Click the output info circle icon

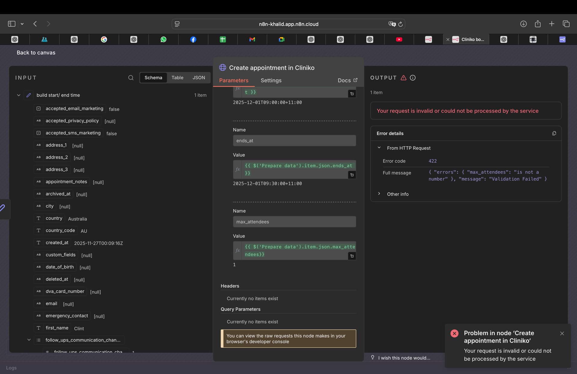coord(413,78)
